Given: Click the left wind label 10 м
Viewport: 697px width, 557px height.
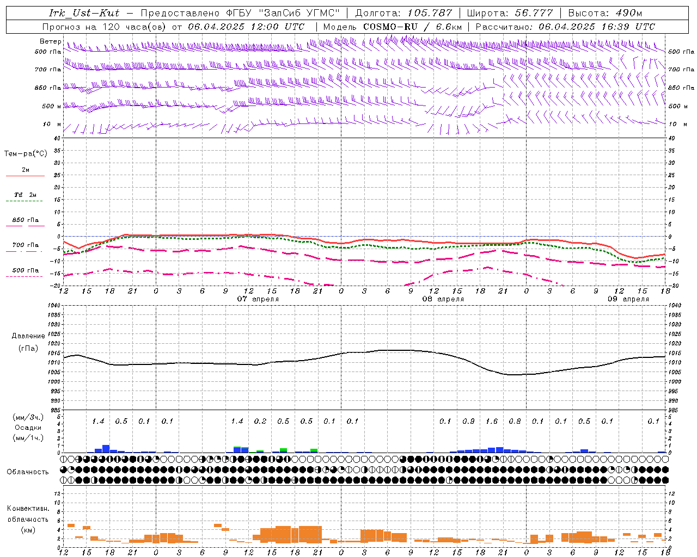Looking at the screenshot, I should coord(52,124).
